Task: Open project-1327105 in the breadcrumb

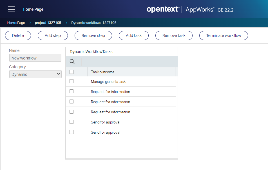Action: (48, 23)
